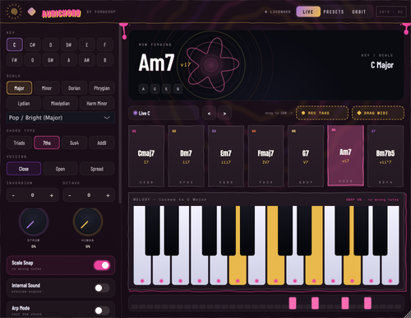
Task: Play the G7 chord pad
Action: click(x=306, y=157)
